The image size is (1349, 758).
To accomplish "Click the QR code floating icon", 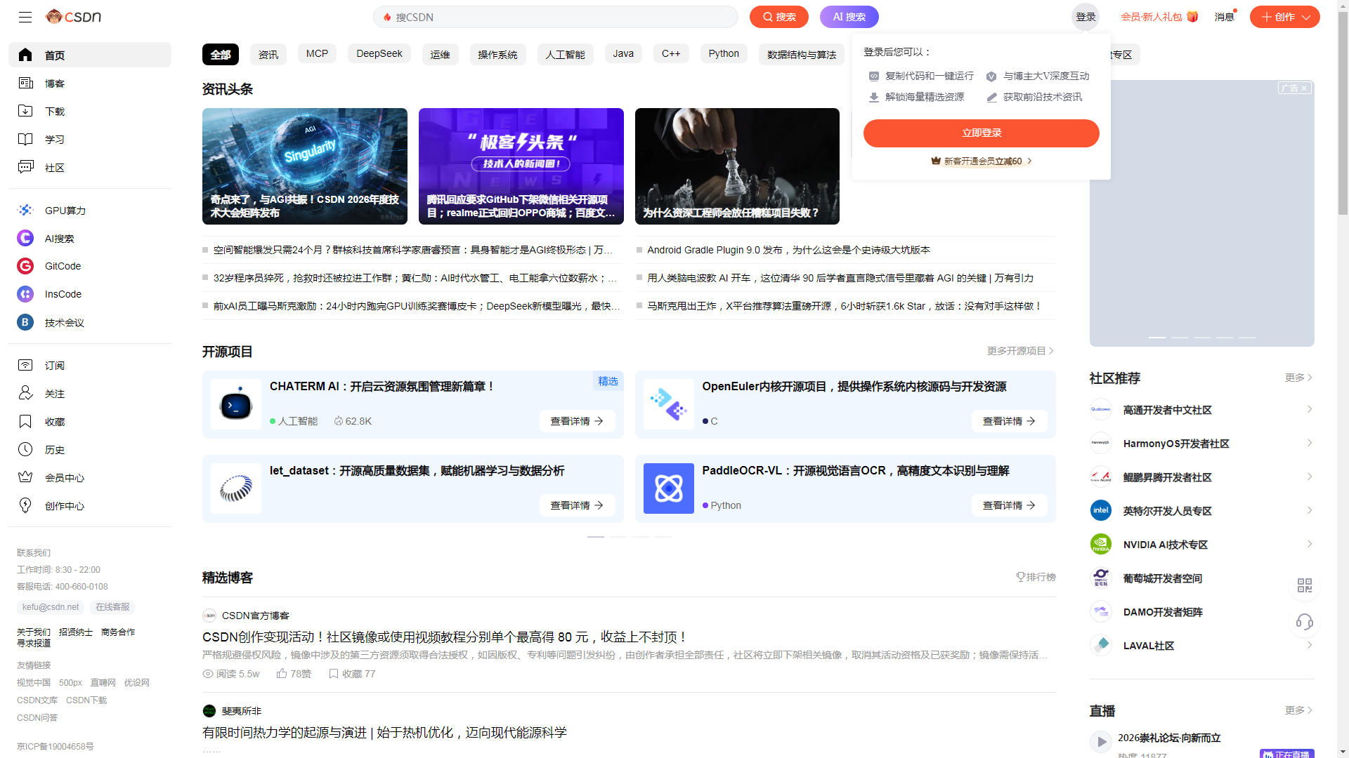I will tap(1304, 585).
